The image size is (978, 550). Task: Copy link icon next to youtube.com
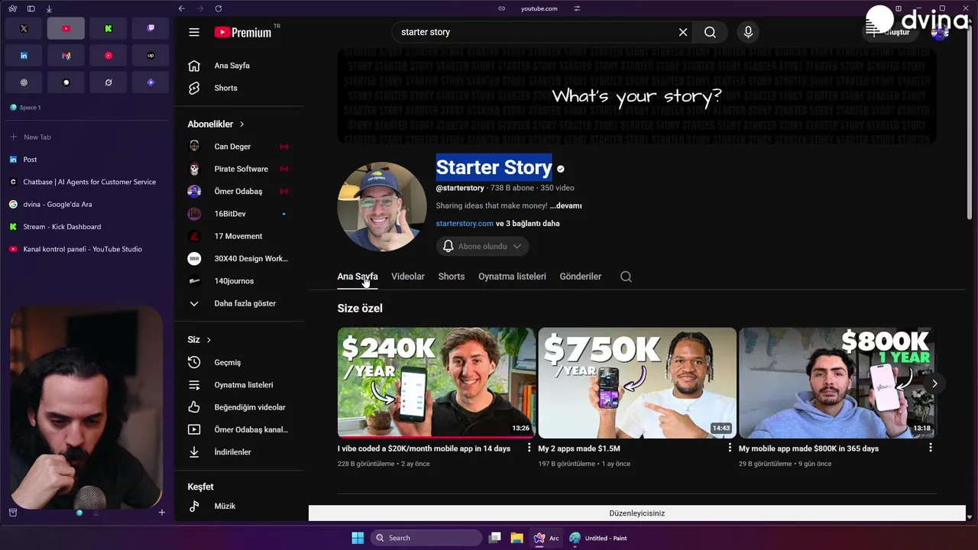[501, 8]
